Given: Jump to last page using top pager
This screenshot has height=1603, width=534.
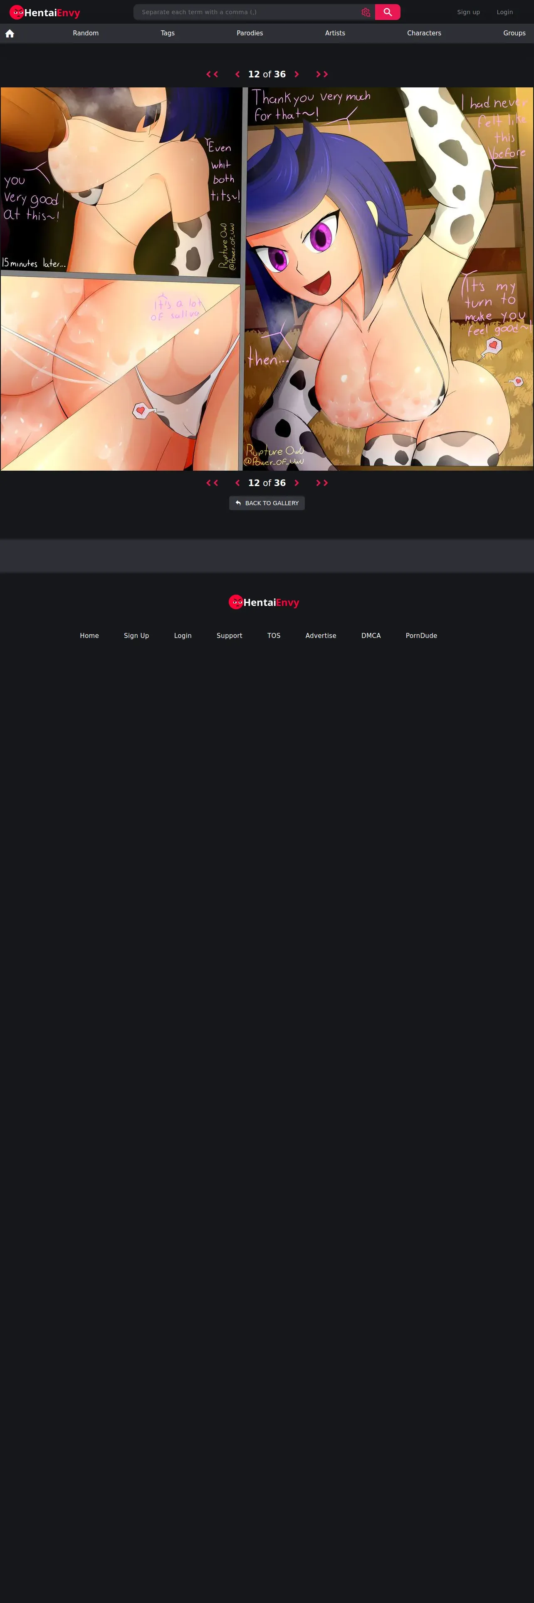Looking at the screenshot, I should tap(322, 74).
